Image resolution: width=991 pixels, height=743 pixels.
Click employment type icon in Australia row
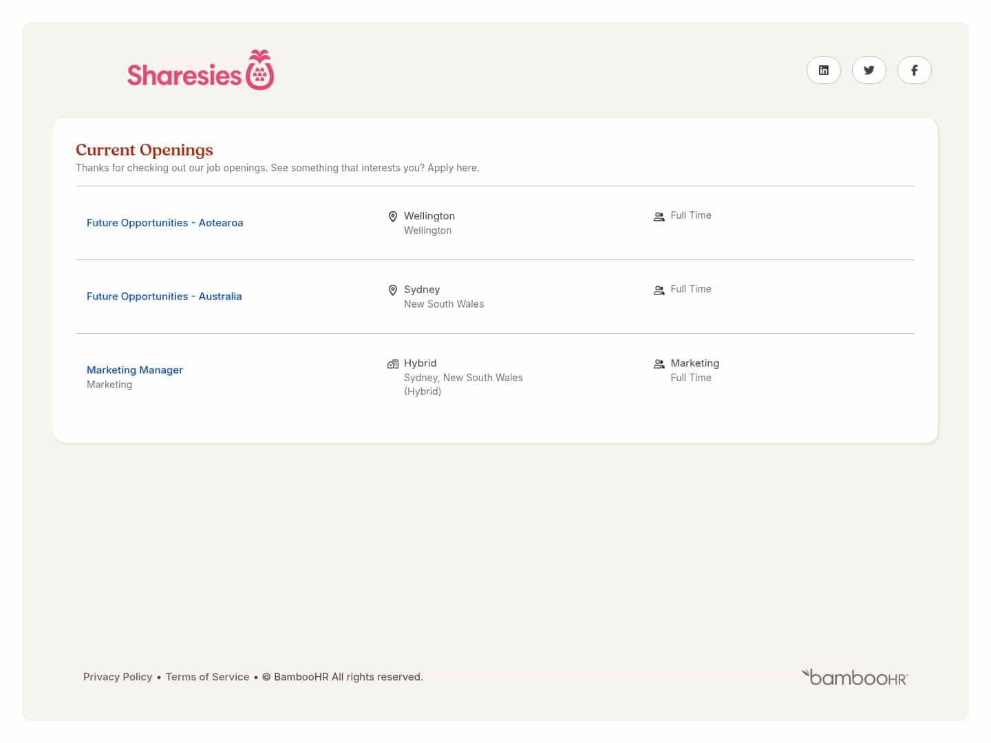point(659,290)
